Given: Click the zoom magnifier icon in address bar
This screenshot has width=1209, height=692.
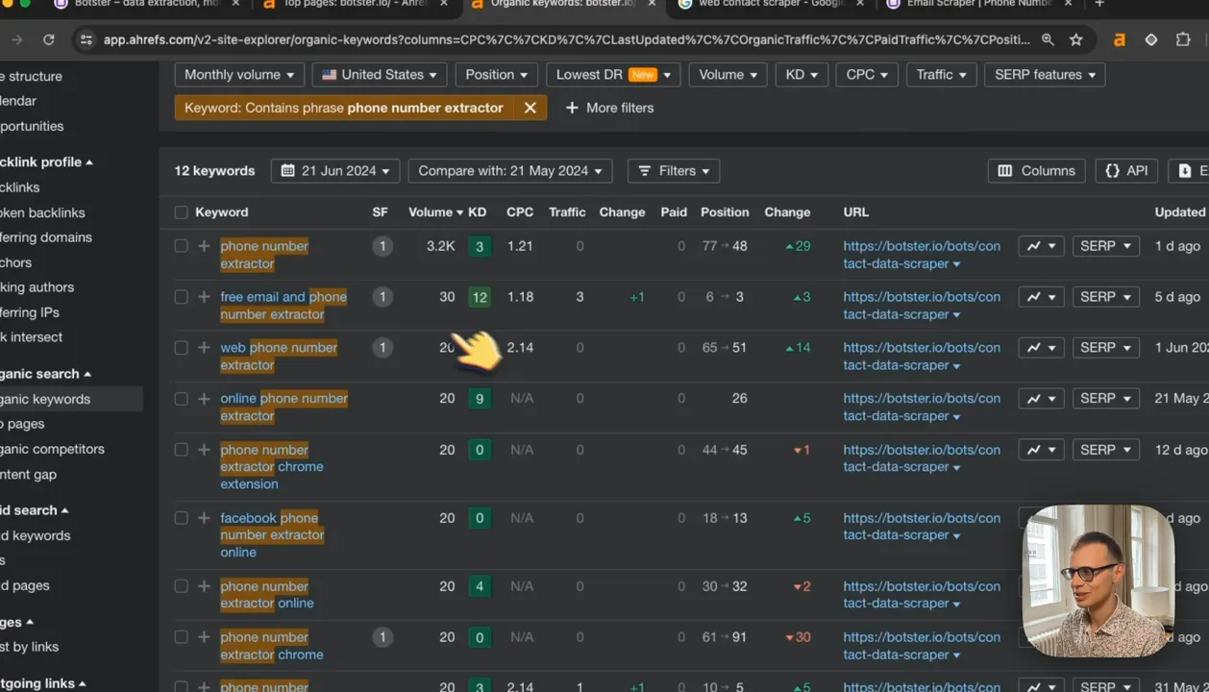Looking at the screenshot, I should [x=1048, y=39].
